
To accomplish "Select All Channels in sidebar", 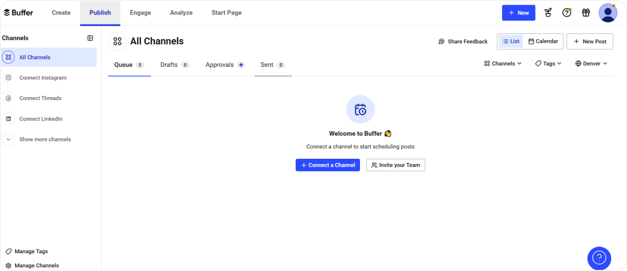I will (49, 57).
